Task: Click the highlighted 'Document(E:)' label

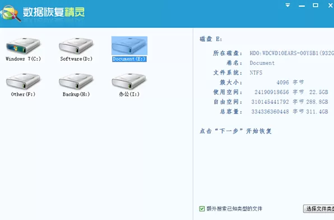Action: click(129, 59)
